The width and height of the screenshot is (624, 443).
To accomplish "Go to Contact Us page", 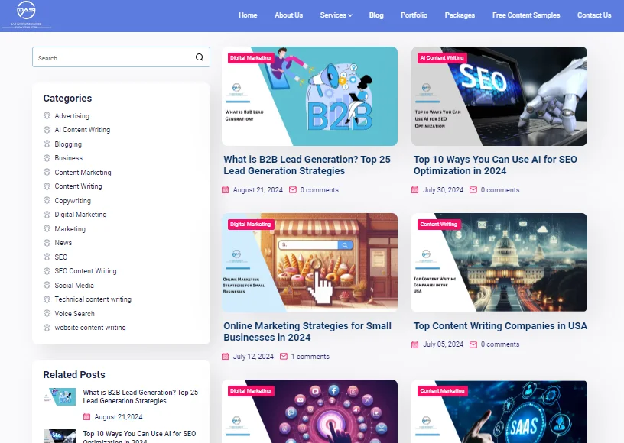I will pos(594,15).
